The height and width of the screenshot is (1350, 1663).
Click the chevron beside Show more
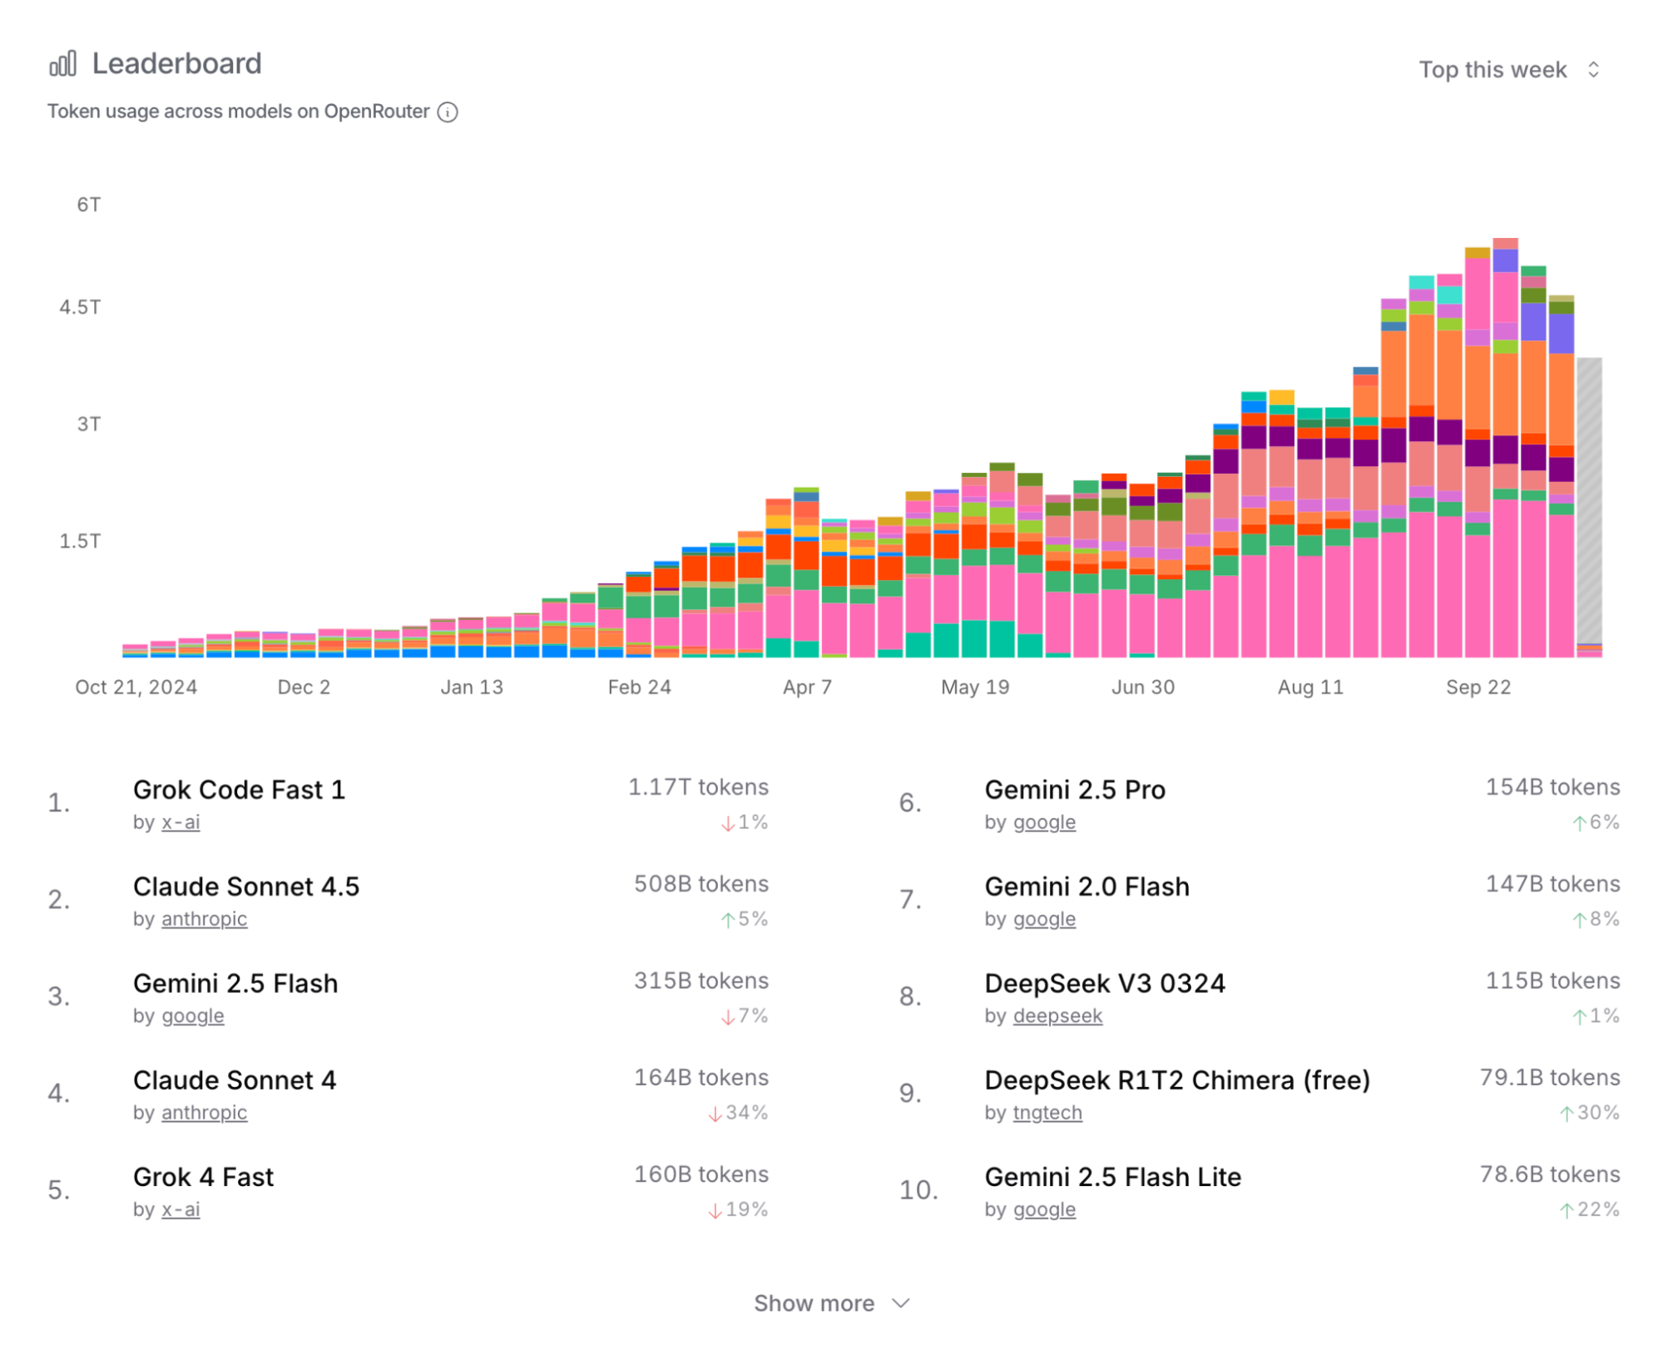[901, 1303]
